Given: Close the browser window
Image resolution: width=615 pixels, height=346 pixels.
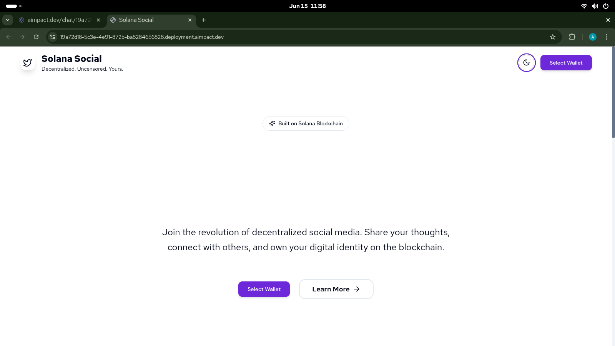Looking at the screenshot, I should tap(608, 20).
